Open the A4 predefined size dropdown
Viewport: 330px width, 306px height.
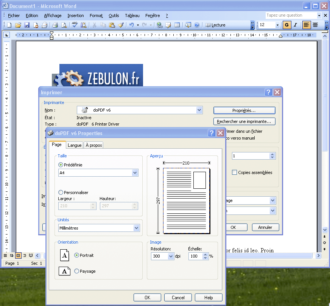point(135,172)
